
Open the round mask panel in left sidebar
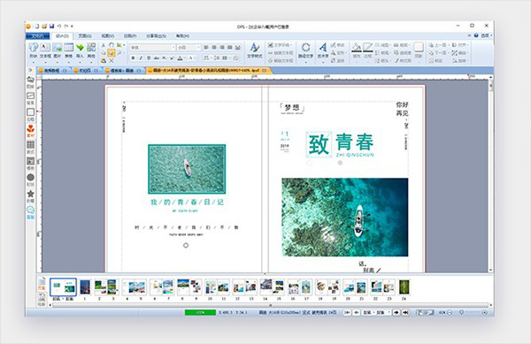click(30, 180)
